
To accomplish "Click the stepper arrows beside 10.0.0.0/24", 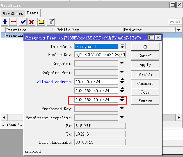I will pyautogui.click(x=122, y=81).
